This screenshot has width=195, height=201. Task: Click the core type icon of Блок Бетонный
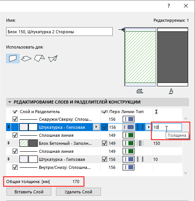point(140,143)
